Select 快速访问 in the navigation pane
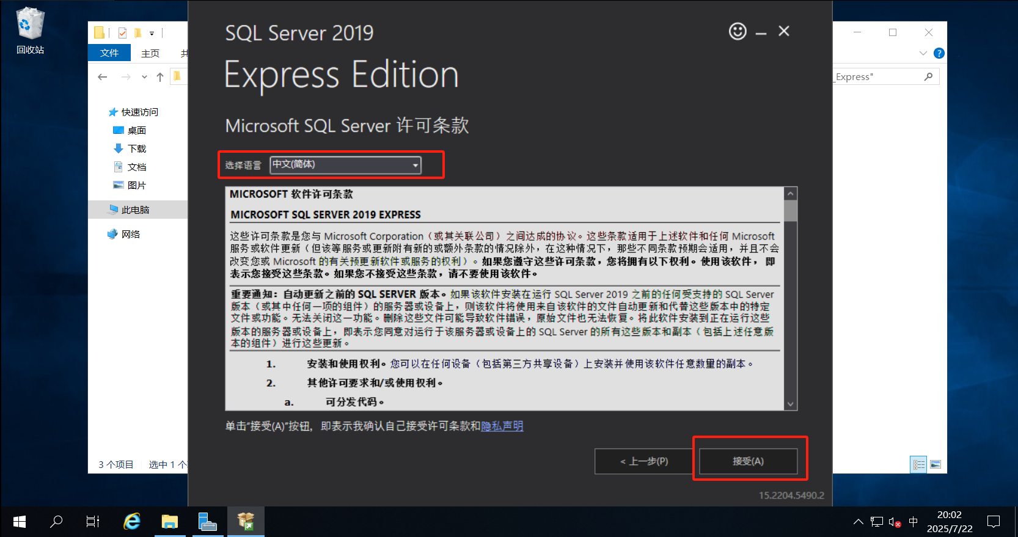 coord(133,112)
